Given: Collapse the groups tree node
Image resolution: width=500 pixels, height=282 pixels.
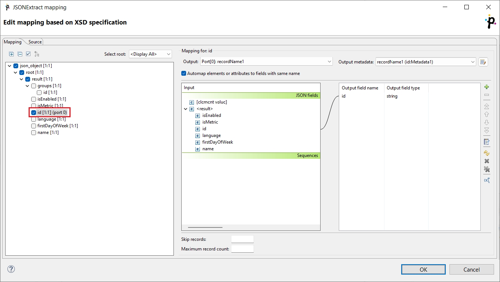Looking at the screenshot, I should (x=27, y=86).
